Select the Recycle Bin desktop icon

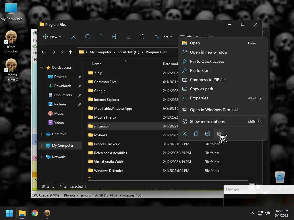tap(280, 180)
